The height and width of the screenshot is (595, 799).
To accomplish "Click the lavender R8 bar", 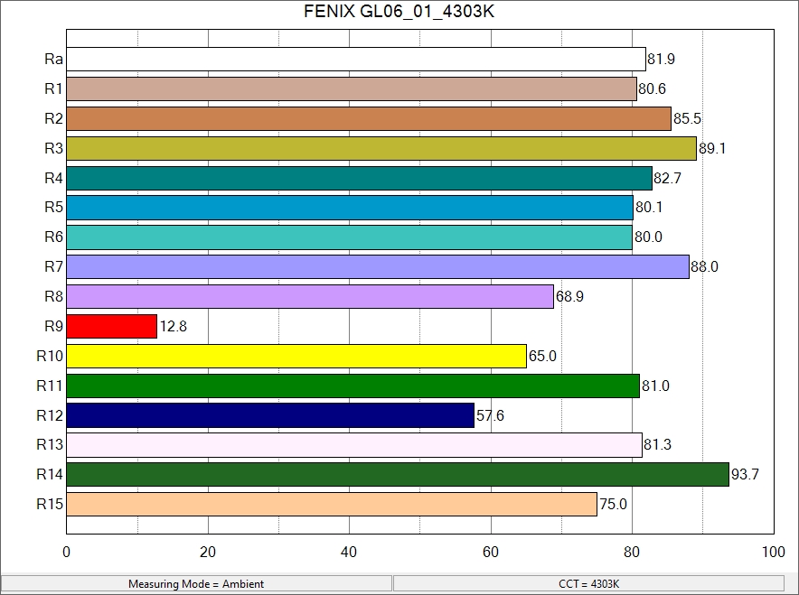I will click(310, 296).
